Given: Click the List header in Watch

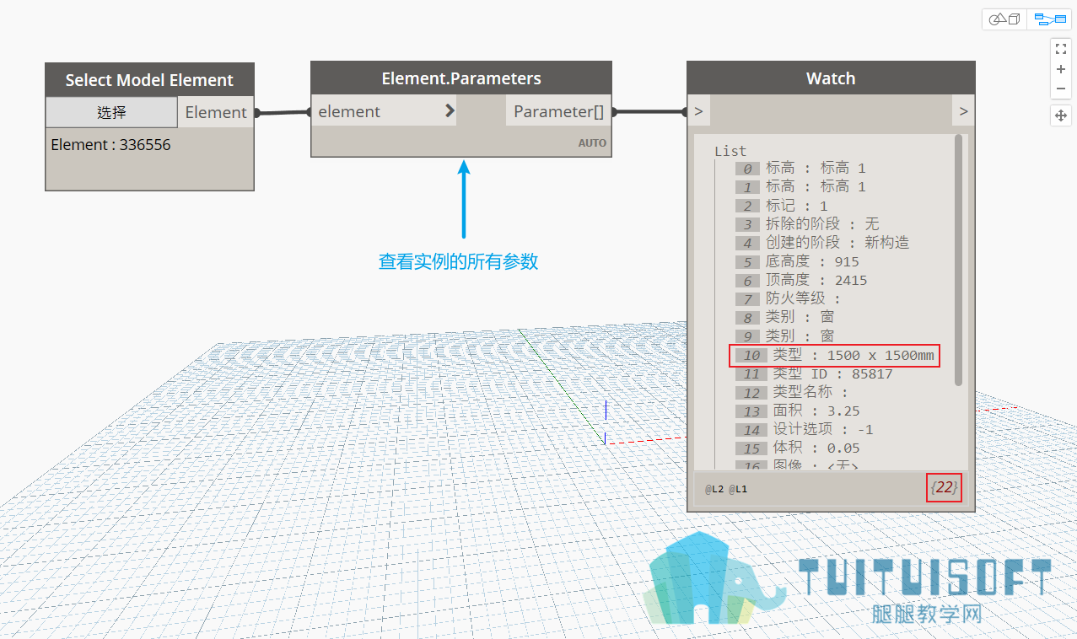Looking at the screenshot, I should (x=730, y=151).
